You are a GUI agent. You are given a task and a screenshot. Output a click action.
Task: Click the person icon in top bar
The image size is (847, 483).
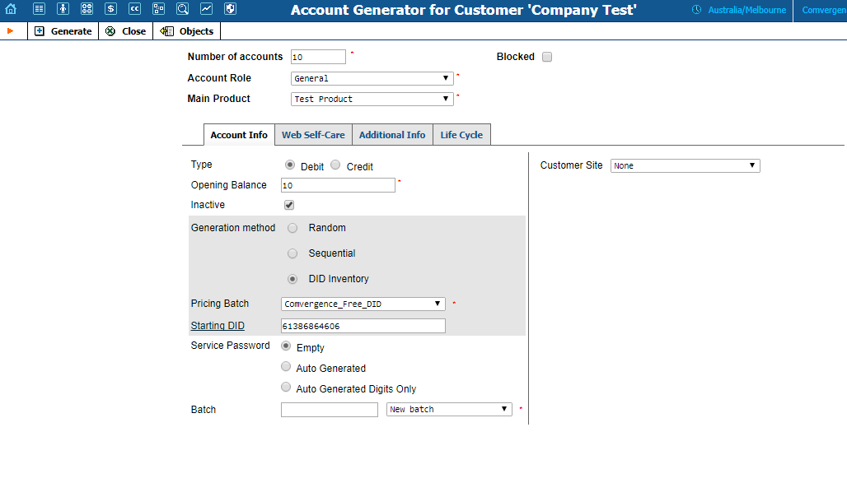[63, 9]
